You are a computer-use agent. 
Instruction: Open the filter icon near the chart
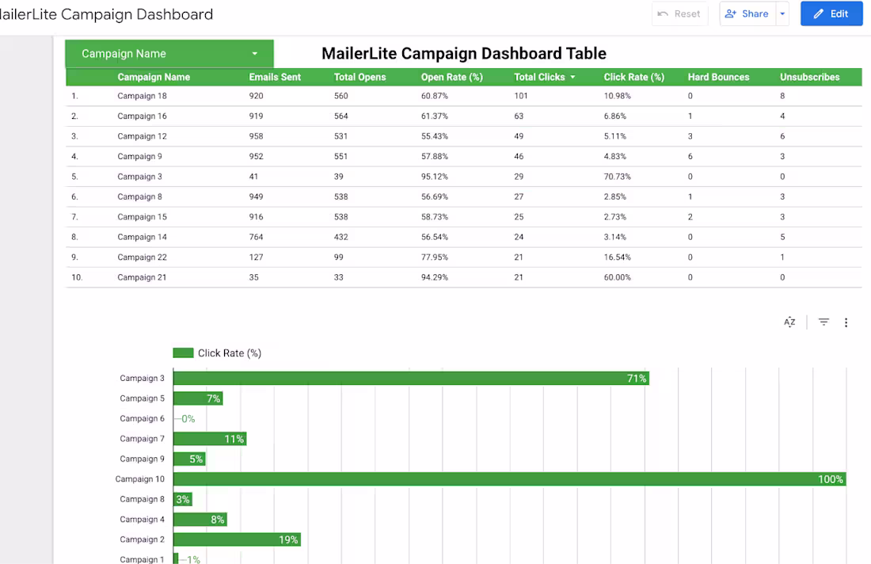(x=823, y=322)
